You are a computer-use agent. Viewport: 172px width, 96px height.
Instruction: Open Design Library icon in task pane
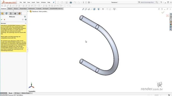click(x=171, y=17)
